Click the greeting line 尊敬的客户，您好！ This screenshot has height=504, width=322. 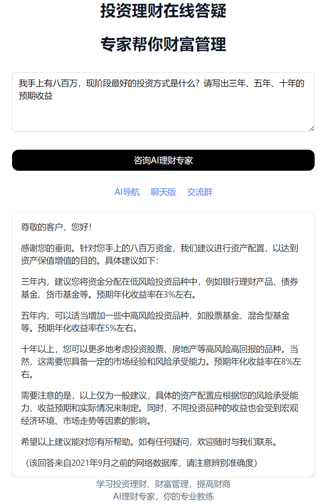[x=56, y=227]
